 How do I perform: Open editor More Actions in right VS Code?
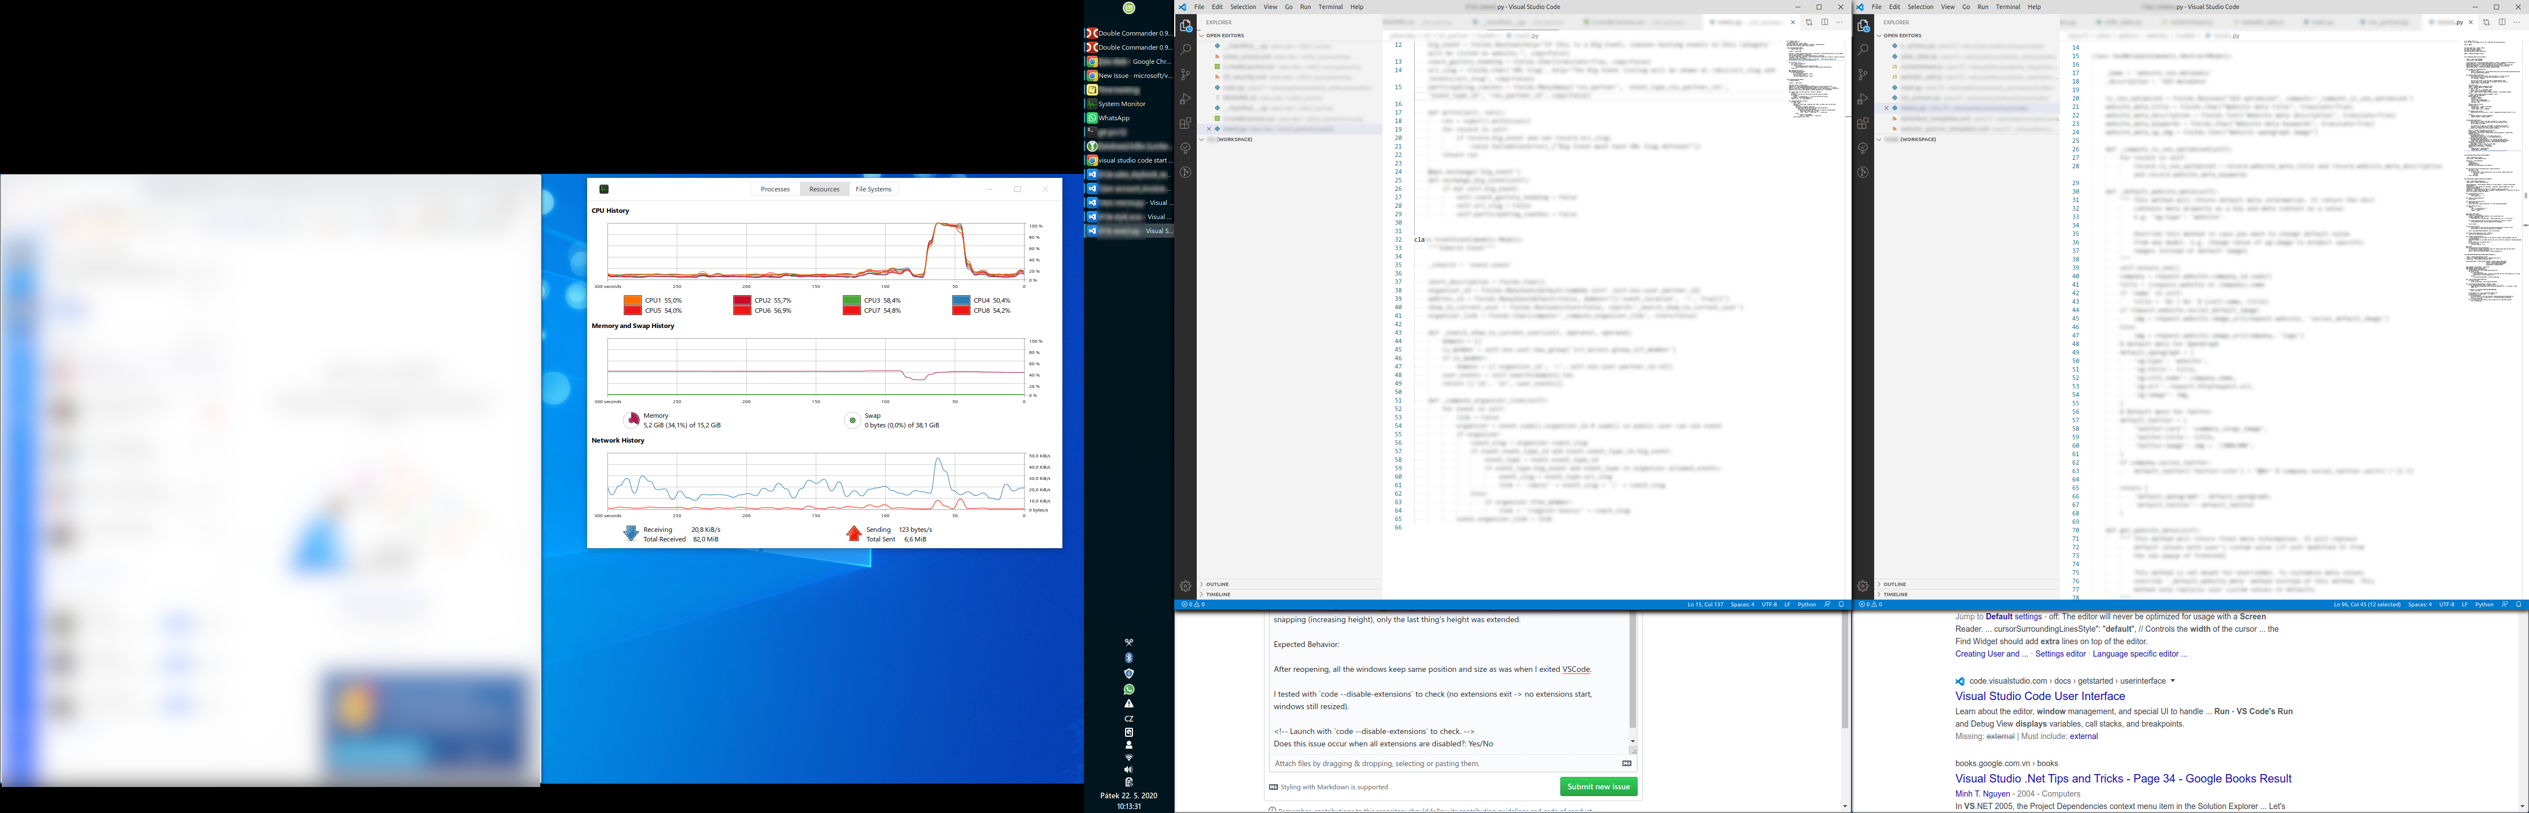(2517, 23)
